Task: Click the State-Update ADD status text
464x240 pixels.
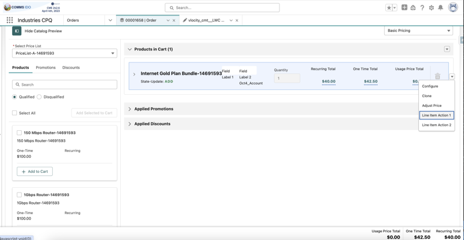Action: click(x=156, y=81)
